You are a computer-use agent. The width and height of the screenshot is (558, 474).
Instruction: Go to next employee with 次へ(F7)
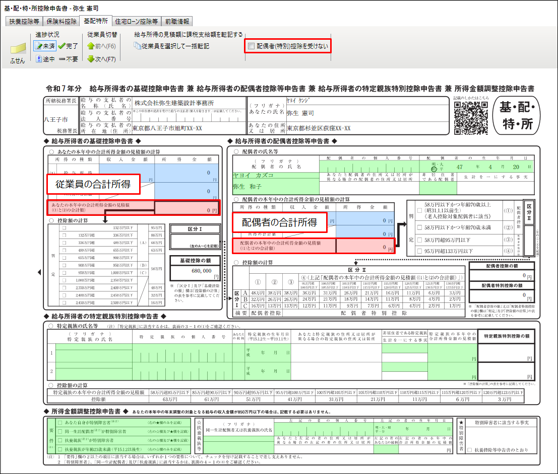tap(101, 59)
